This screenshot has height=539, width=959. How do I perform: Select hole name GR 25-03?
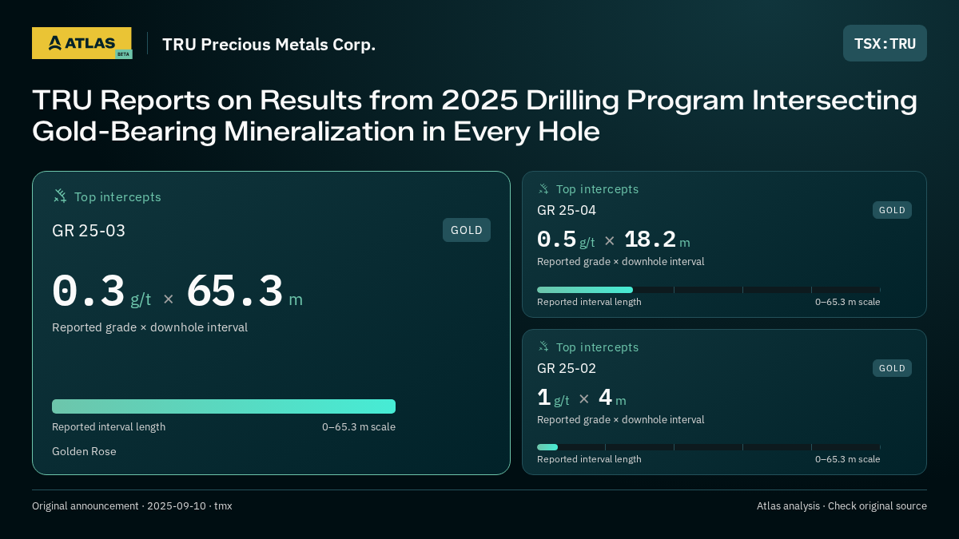[89, 231]
